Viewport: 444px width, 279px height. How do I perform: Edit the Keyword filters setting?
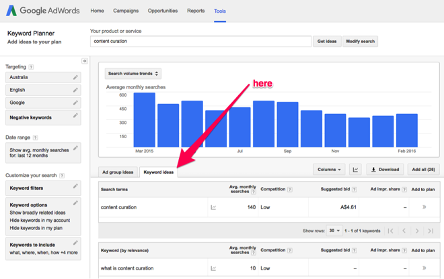point(75,186)
